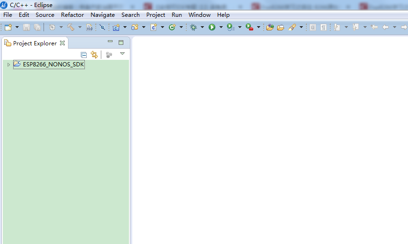Open the Run menu

tap(177, 15)
